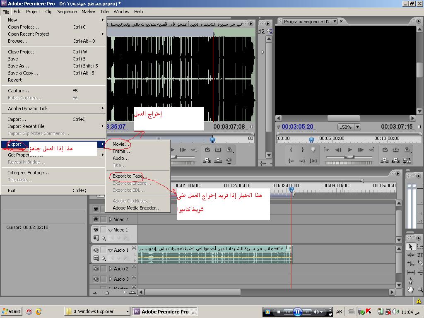Click the timeline zoom slider

click(x=107, y=292)
